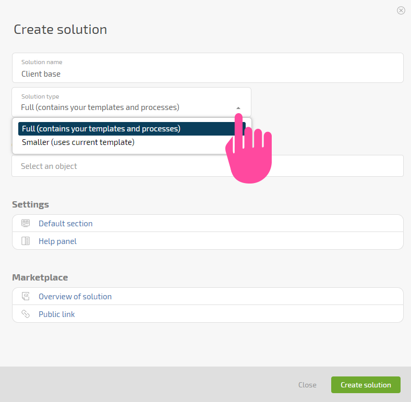Viewport: 411px width, 402px height.
Task: Close the dialog with the X icon
Action: [401, 10]
